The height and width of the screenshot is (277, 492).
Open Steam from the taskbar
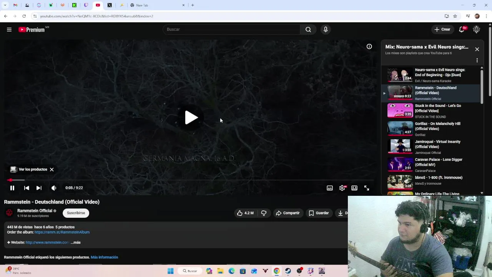tap(288, 271)
